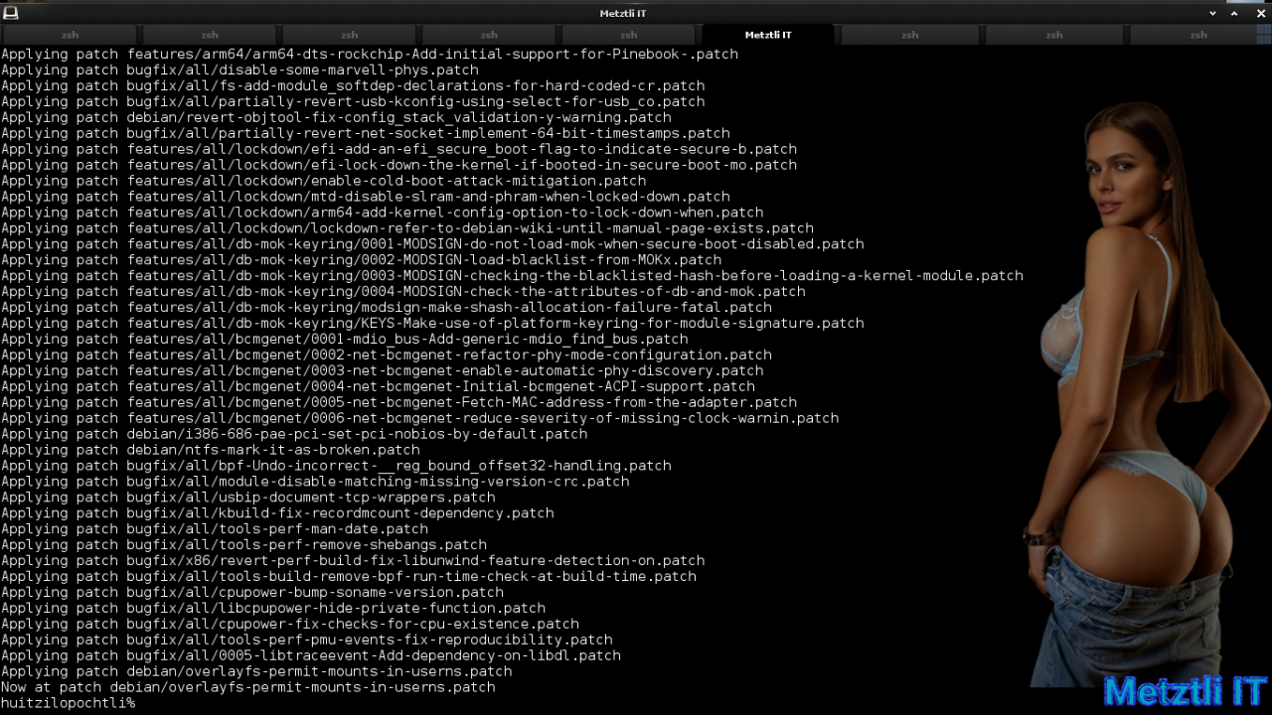Open the zsh tab immediately right of Metztli IT
1272x715 pixels.
click(909, 35)
